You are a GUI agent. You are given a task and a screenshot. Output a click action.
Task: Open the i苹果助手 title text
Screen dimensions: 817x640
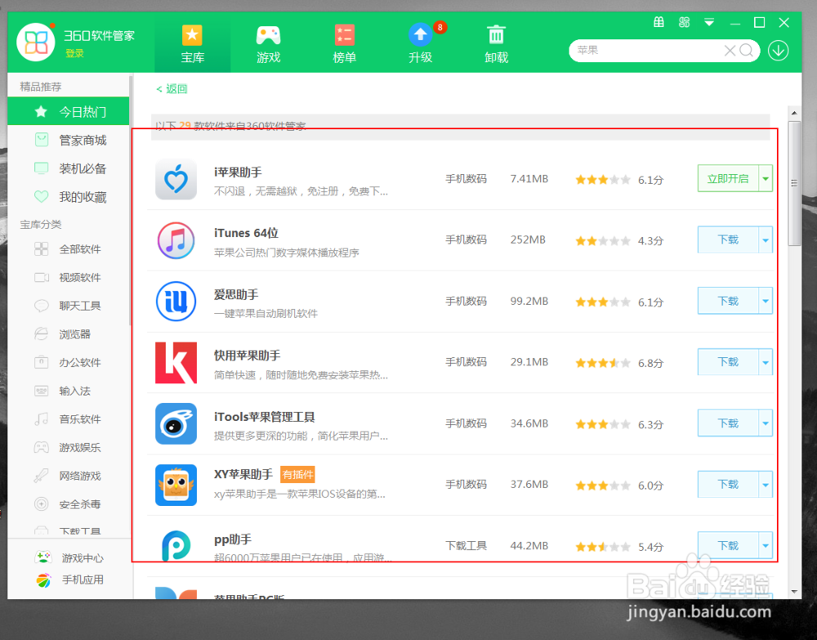pyautogui.click(x=238, y=172)
